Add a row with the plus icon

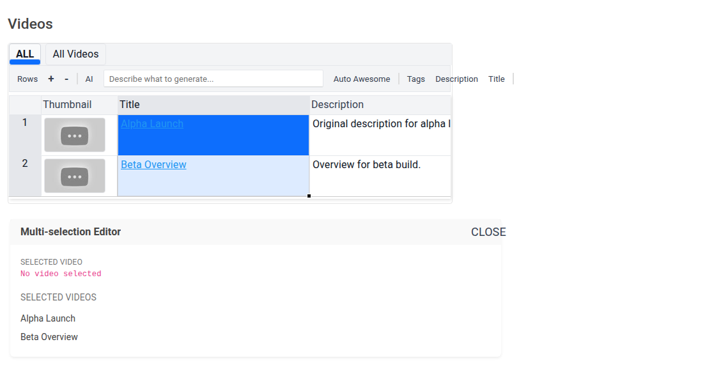(x=51, y=79)
